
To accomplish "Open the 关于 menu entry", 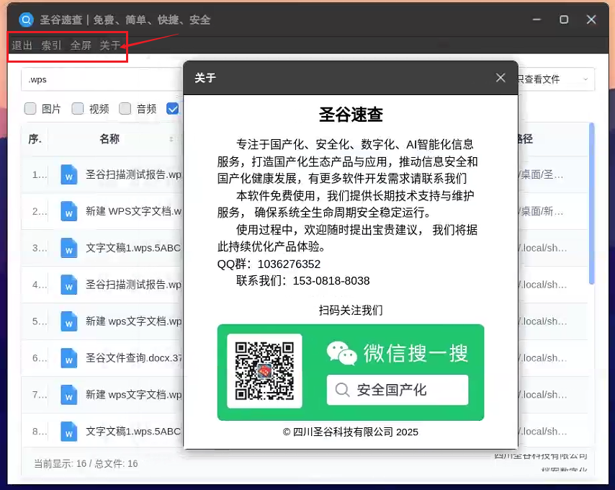I will click(109, 45).
